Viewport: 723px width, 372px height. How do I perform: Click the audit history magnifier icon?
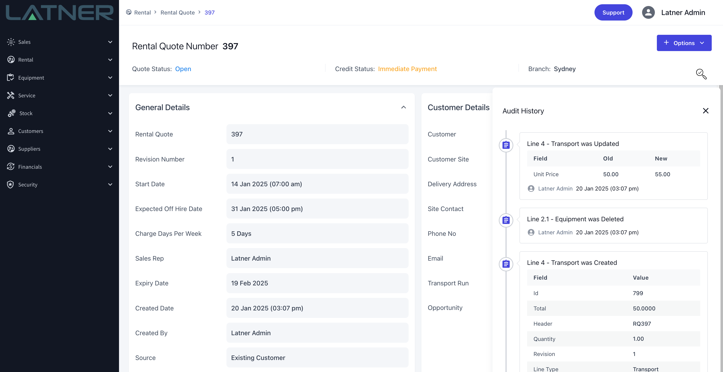click(x=701, y=74)
